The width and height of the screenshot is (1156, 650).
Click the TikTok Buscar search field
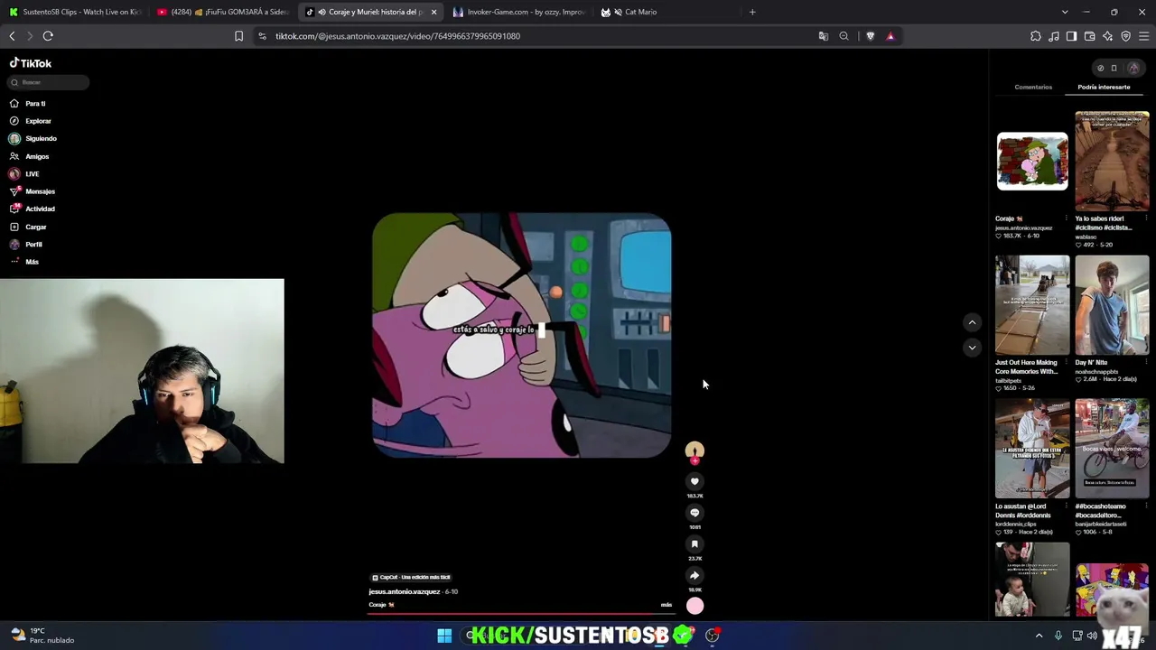tap(49, 82)
